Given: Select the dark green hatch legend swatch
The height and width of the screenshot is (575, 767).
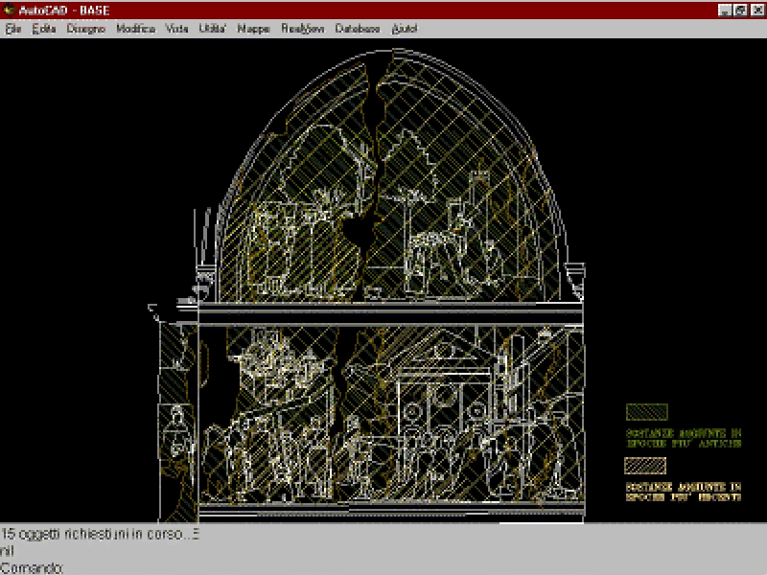Looking at the screenshot, I should tap(646, 412).
